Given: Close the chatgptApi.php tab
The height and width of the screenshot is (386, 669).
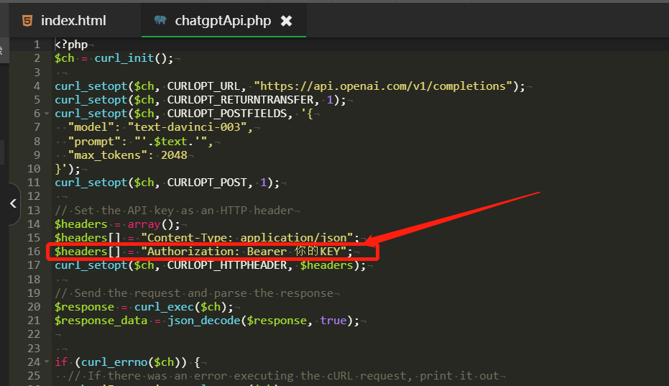Looking at the screenshot, I should (286, 20).
